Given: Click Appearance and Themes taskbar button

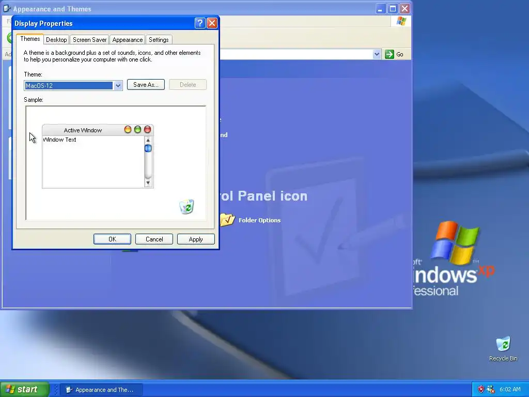Looking at the screenshot, I should pos(101,390).
